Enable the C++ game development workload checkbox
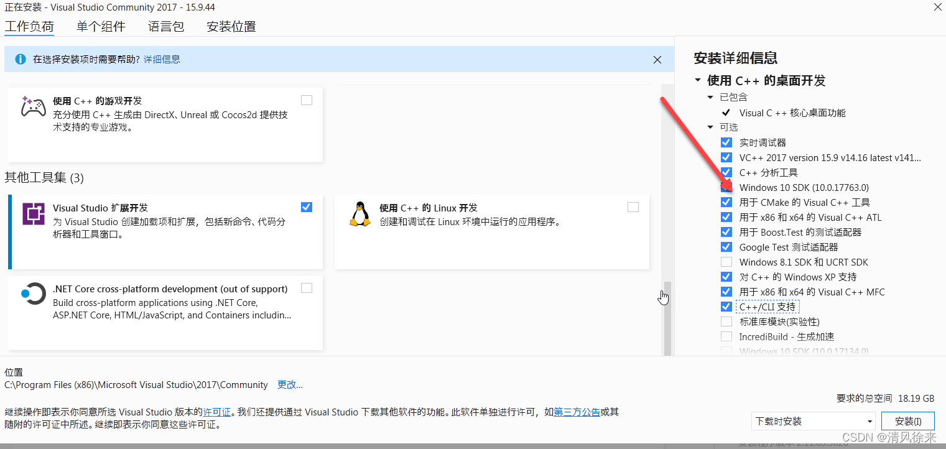The image size is (946, 449). pos(307,100)
